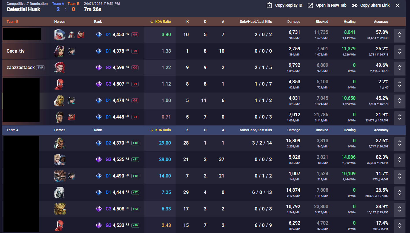410x233 pixels.
Task: Sort Team B by KDA Ratio header
Action: click(x=161, y=22)
